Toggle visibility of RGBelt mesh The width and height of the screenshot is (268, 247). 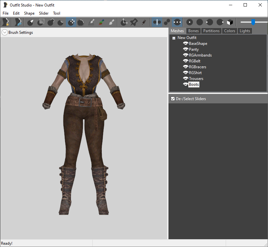(186, 61)
